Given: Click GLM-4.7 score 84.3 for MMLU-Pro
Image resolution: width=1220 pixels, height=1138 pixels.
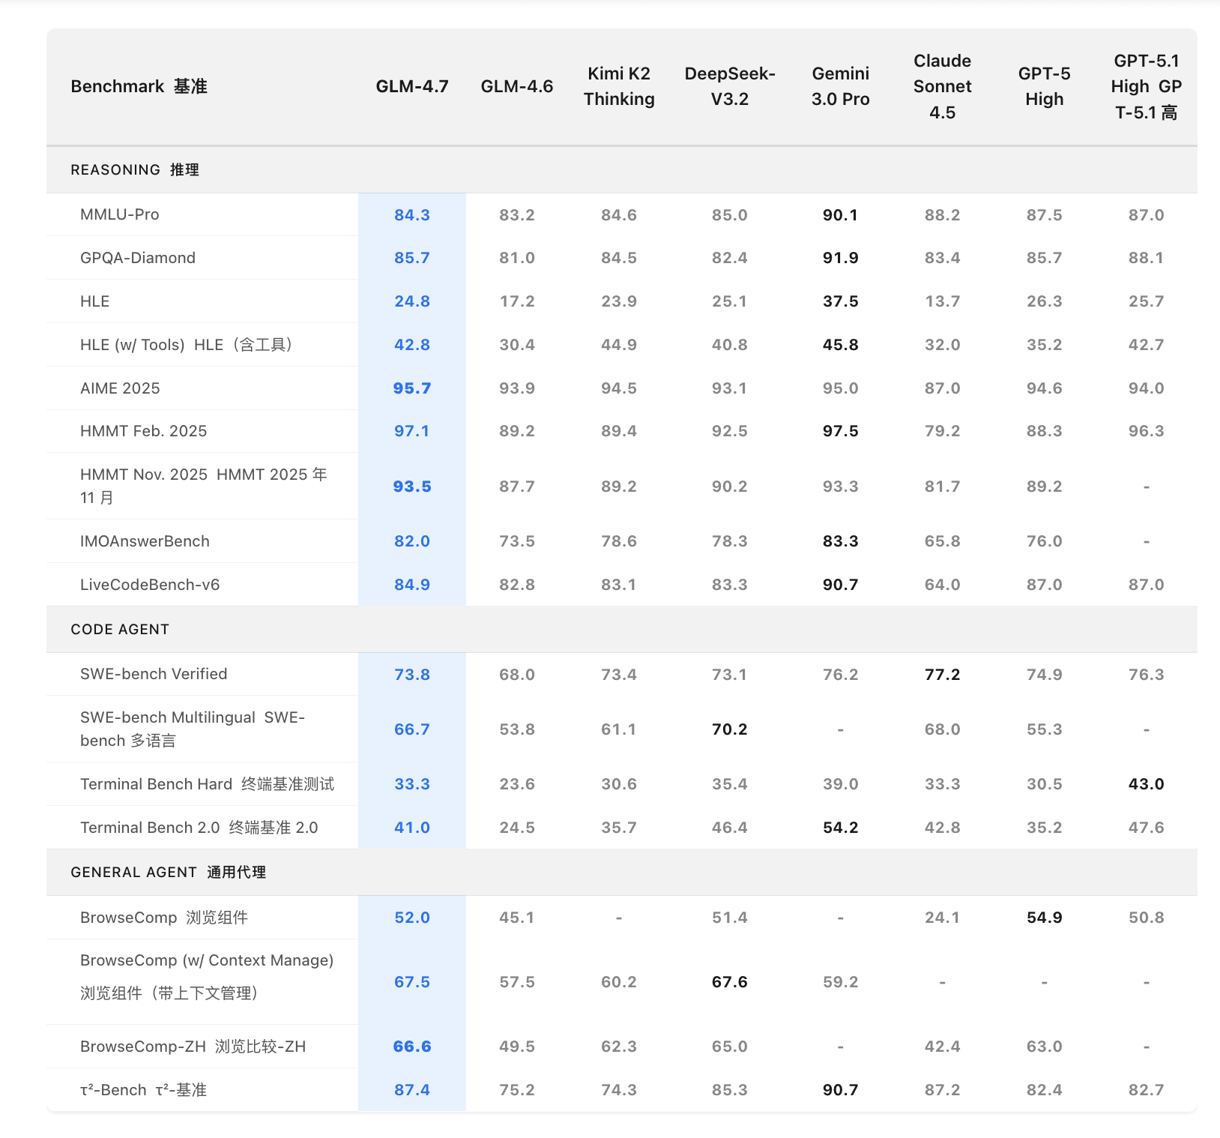Looking at the screenshot, I should click(x=412, y=215).
